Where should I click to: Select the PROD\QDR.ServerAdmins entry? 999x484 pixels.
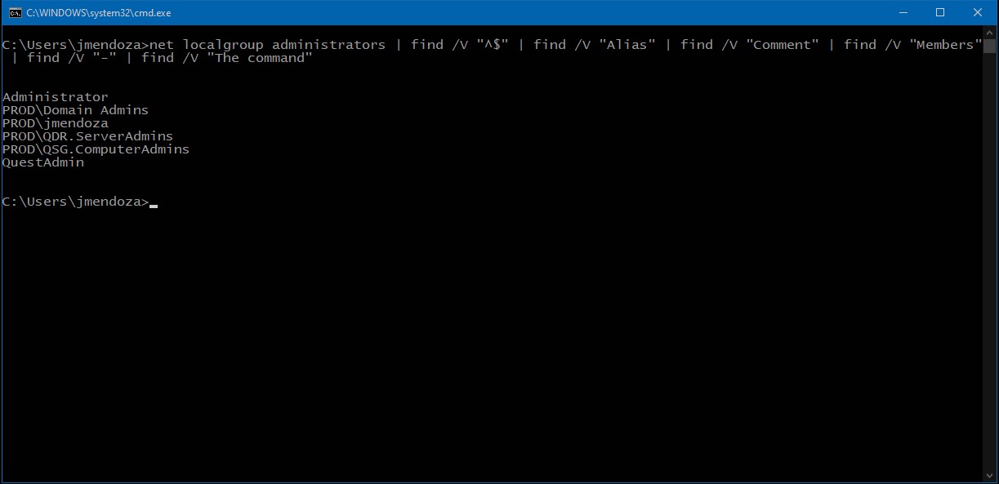(87, 136)
